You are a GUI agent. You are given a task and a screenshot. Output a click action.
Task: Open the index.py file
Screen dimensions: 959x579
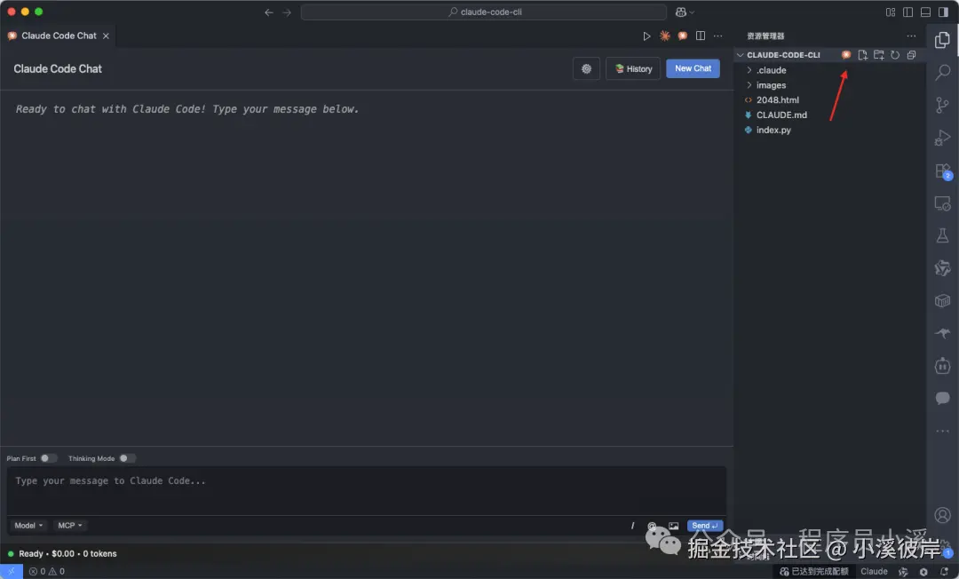(x=773, y=130)
